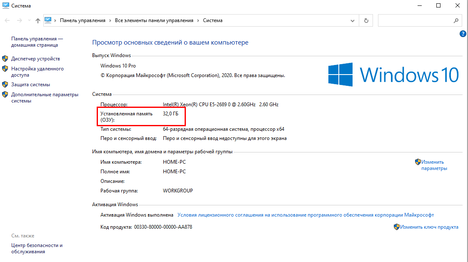Click shield icon beside 'Дополнительные параметры системы'
Screen dimensions: 468x262
point(5,95)
